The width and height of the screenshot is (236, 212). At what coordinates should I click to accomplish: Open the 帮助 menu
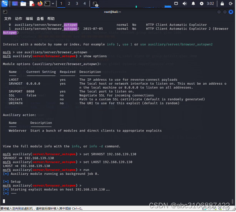[x=51, y=18]
